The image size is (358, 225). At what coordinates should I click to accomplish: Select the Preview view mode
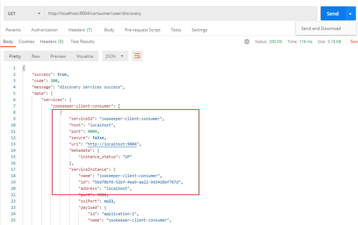click(x=58, y=56)
